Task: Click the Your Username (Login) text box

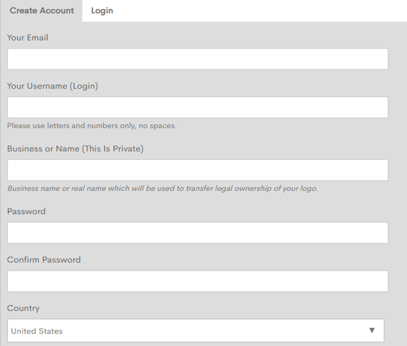Action: (198, 107)
